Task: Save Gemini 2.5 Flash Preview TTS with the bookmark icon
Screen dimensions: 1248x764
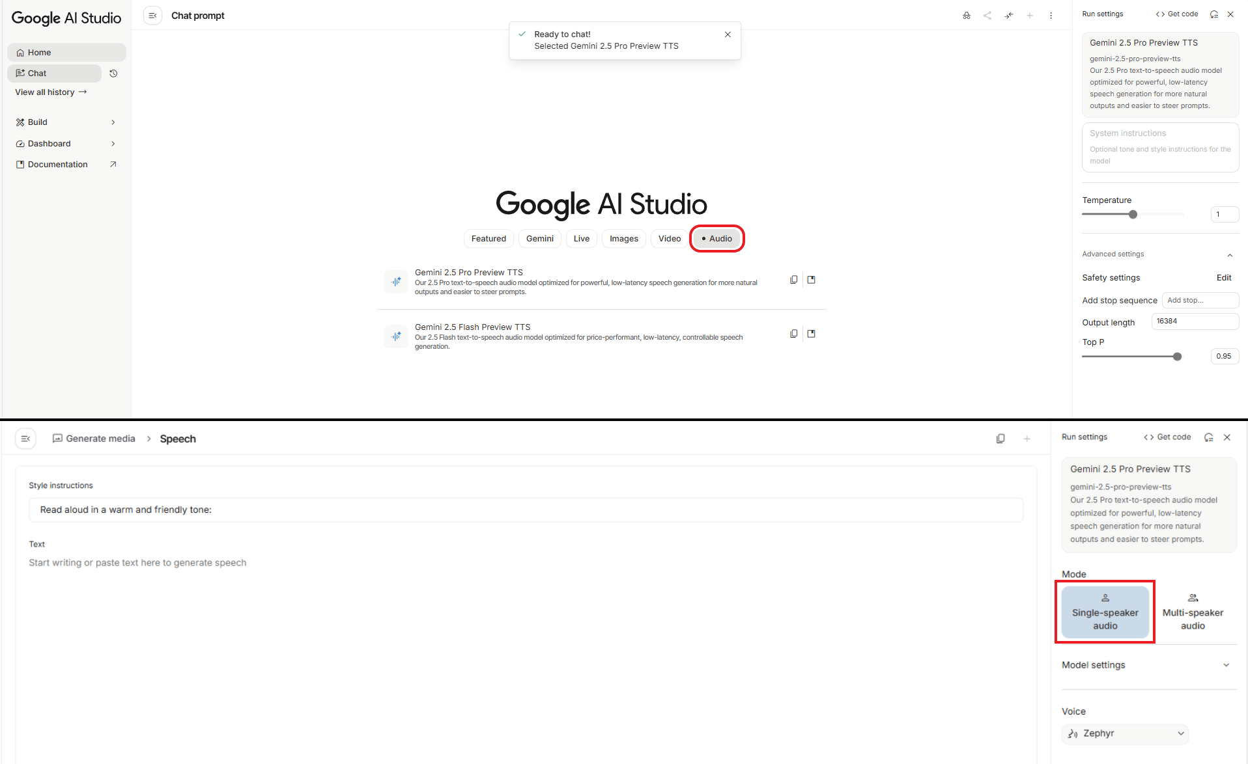Action: coord(811,333)
